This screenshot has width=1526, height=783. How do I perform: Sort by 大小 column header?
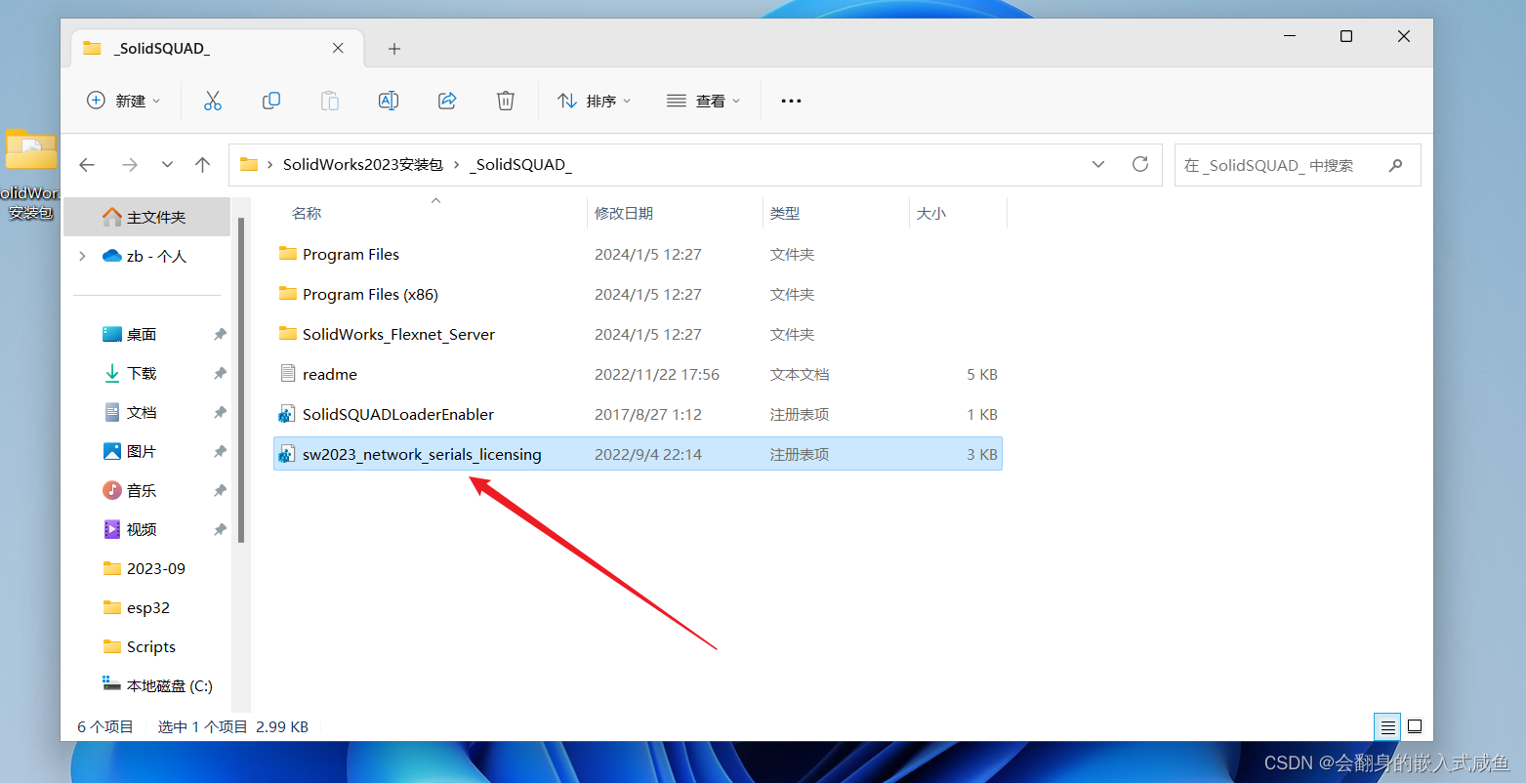coord(931,213)
